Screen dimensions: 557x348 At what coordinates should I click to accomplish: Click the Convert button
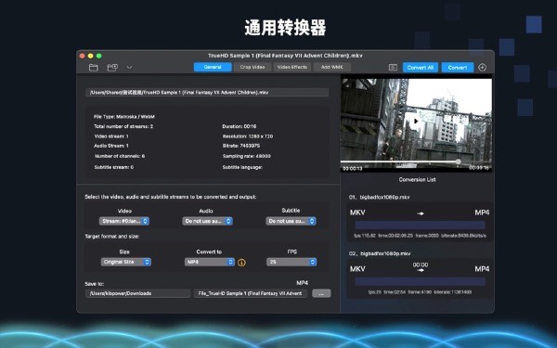pyautogui.click(x=458, y=68)
